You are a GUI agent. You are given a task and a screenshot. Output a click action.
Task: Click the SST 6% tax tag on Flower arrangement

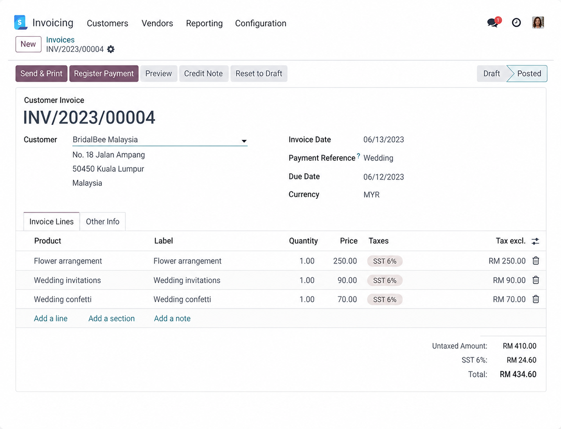click(385, 261)
